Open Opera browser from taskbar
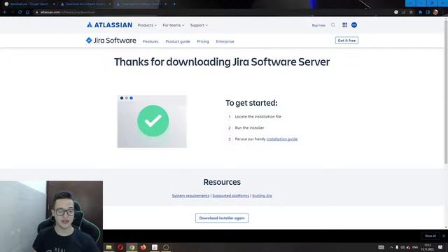This screenshot has width=448, height=252. (120, 247)
